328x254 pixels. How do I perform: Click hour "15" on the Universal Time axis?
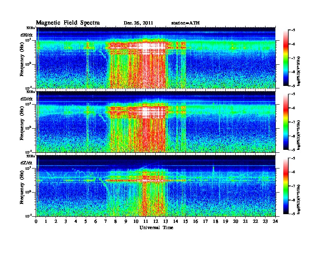pyautogui.click(x=186, y=221)
